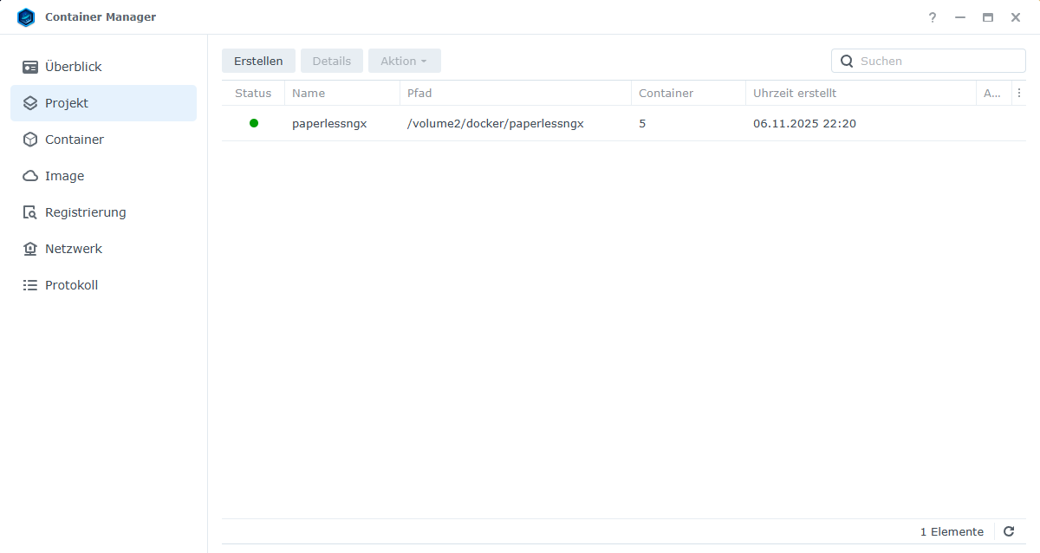
Task: Open the Container section label
Action: [75, 140]
